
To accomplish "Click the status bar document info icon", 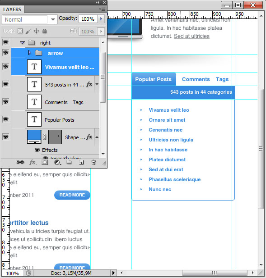I will [x=28, y=273].
